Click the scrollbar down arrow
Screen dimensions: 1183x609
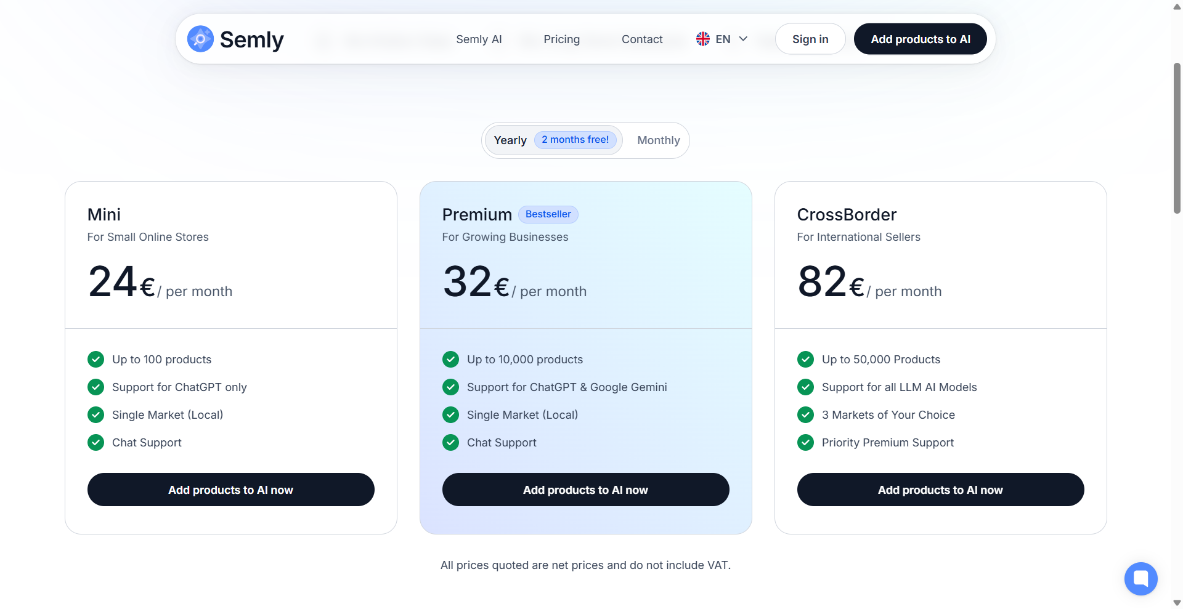coord(1177,603)
